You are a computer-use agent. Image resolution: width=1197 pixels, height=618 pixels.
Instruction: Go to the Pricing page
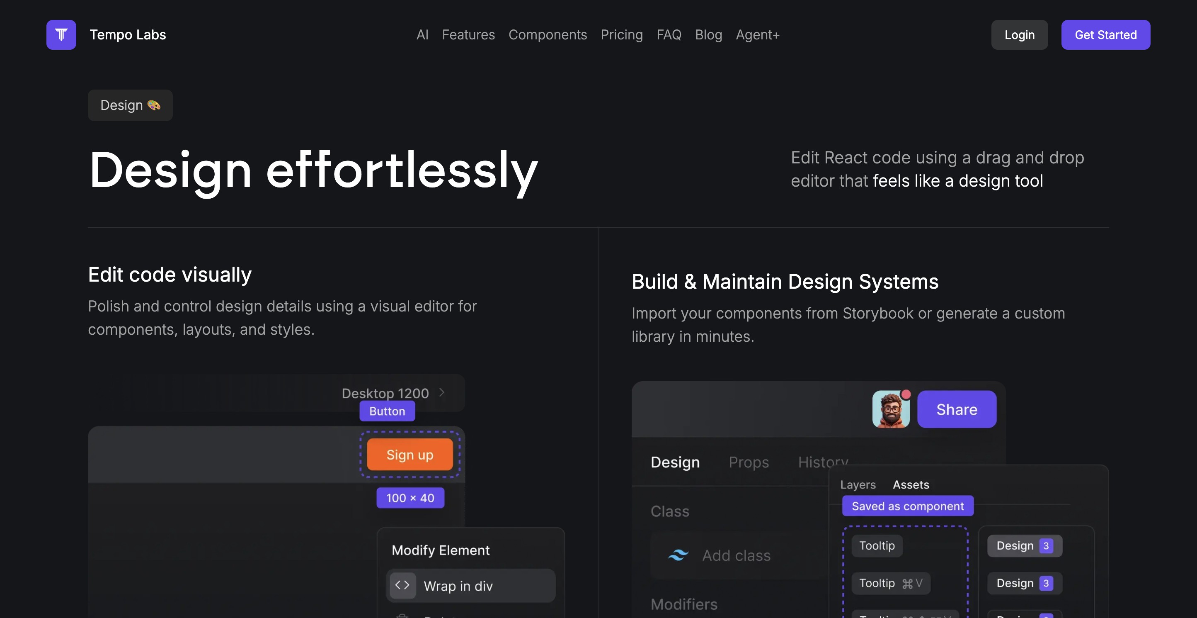click(621, 35)
